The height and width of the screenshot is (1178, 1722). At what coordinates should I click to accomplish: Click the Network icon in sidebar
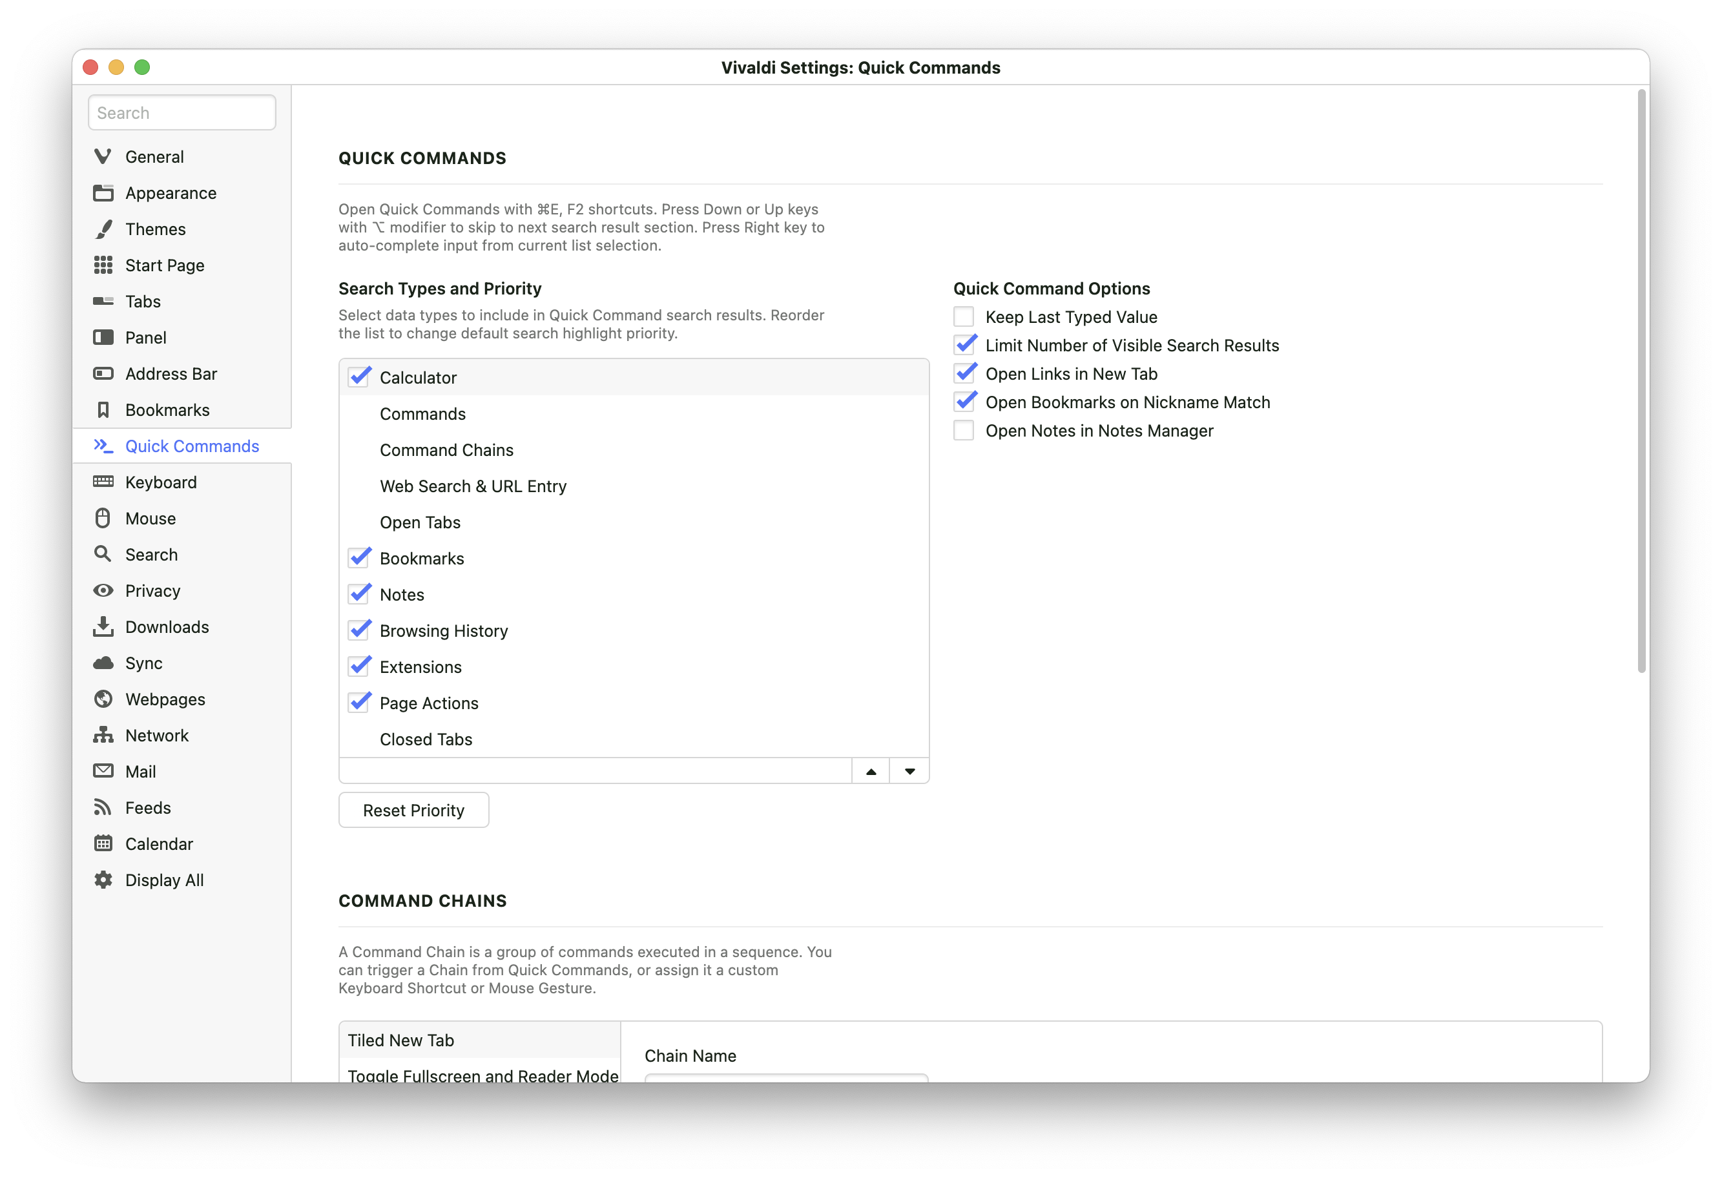pos(103,735)
